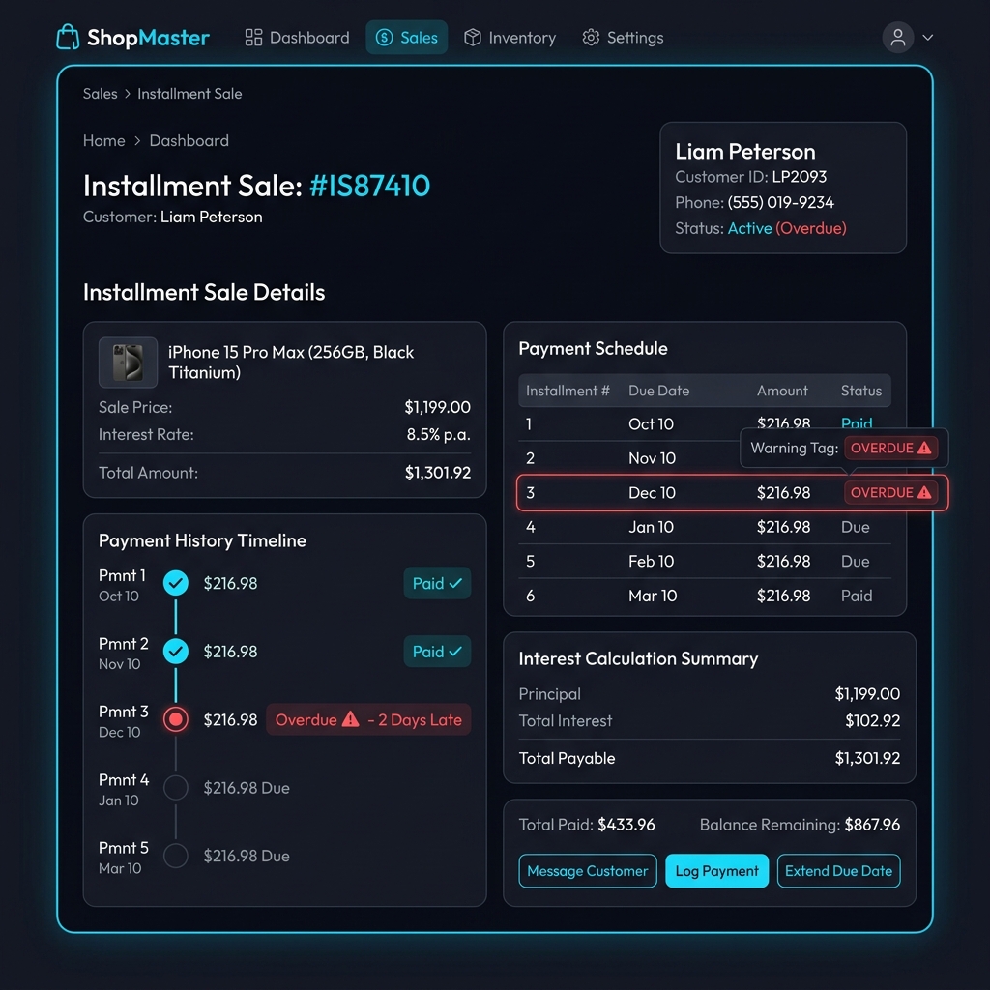The height and width of the screenshot is (990, 990).
Task: Click Balance Remaining $867.96 value
Action: pyautogui.click(x=872, y=824)
